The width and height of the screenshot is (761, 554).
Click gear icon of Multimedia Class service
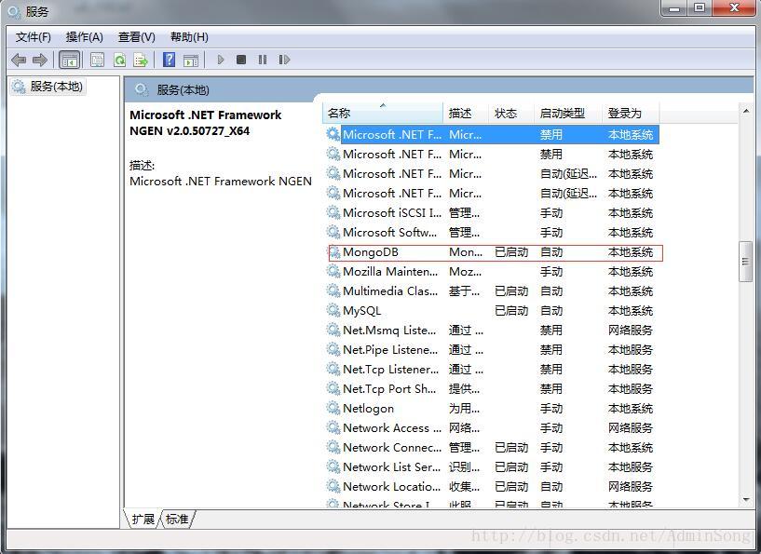[333, 291]
